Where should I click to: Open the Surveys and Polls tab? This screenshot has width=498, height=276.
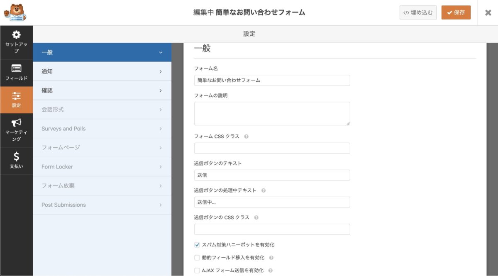click(x=102, y=129)
